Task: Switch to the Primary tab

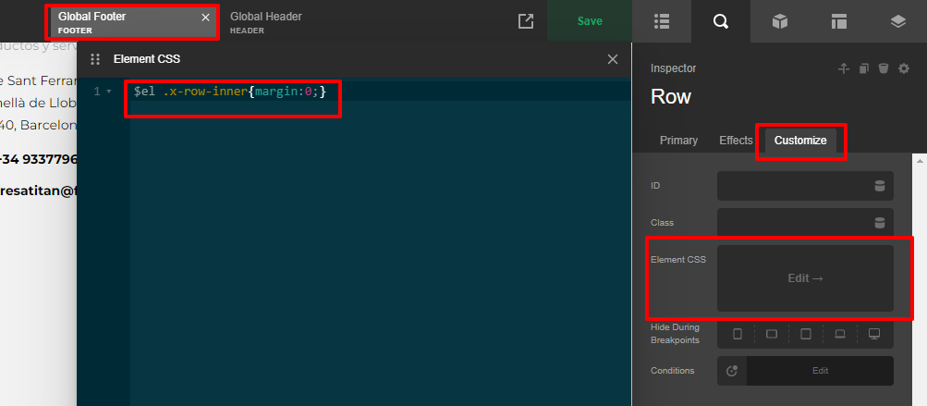Action: coord(678,141)
